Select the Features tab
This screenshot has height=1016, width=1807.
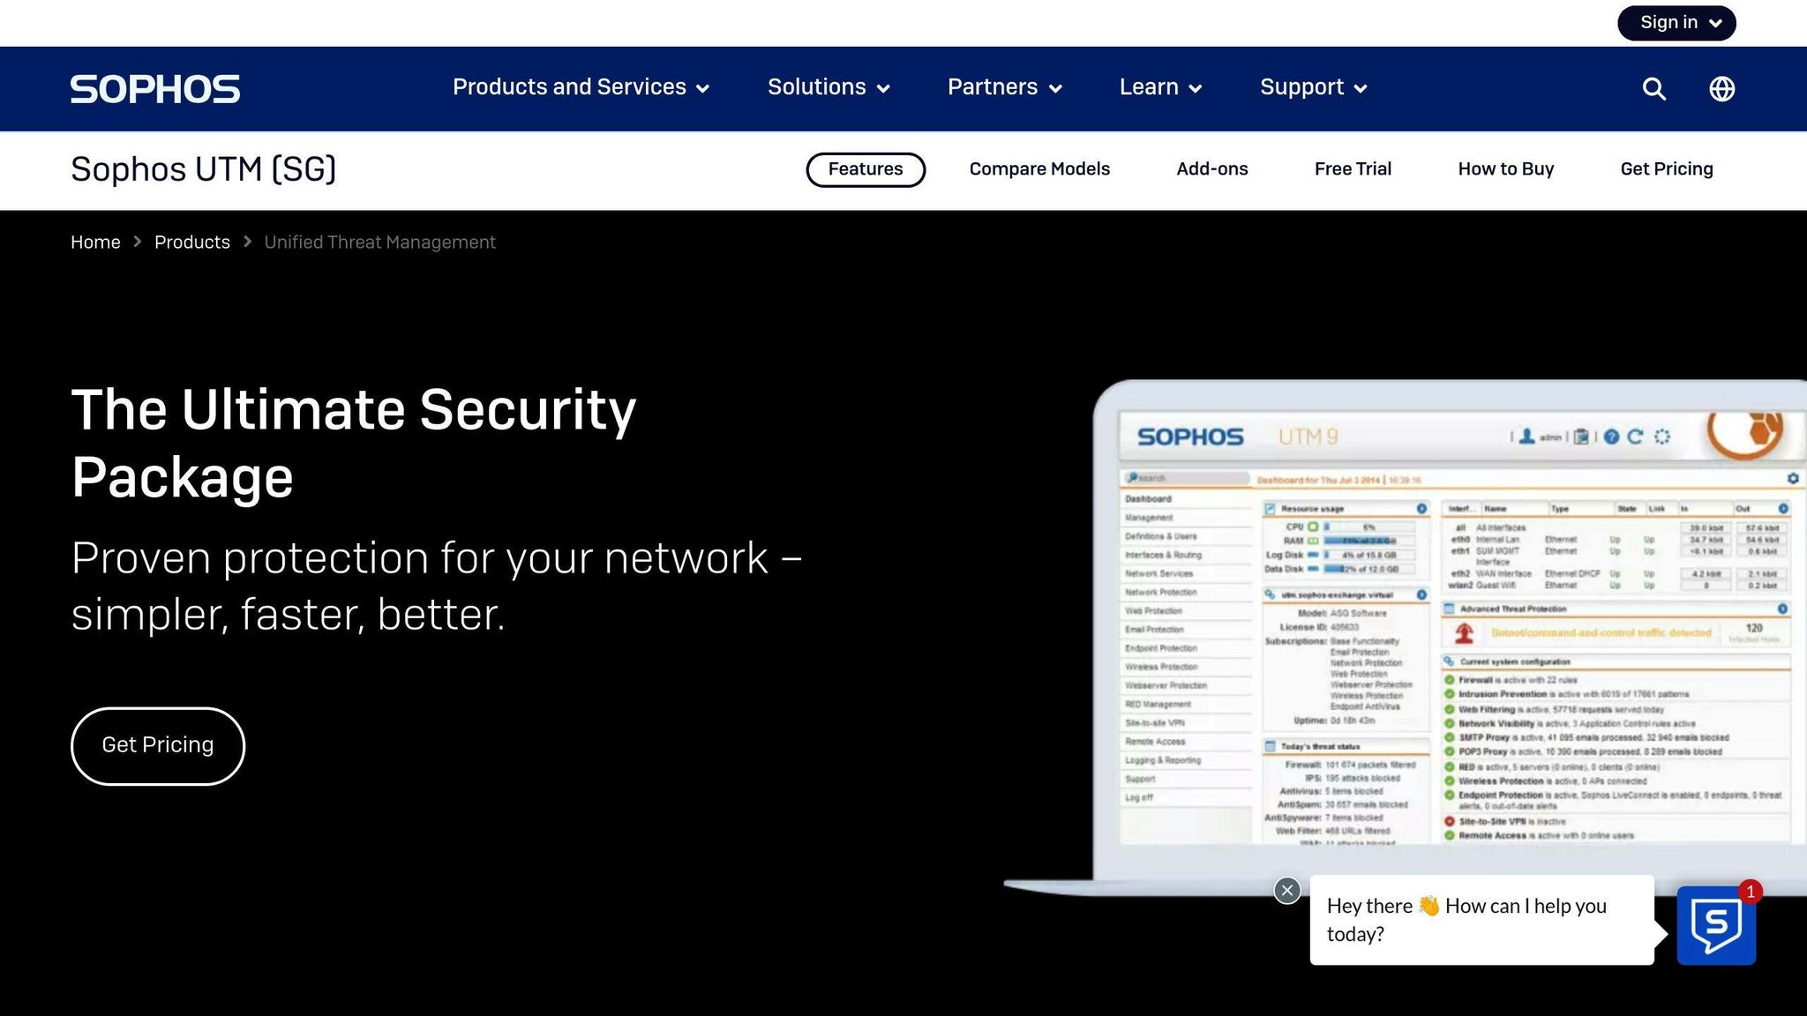coord(866,169)
